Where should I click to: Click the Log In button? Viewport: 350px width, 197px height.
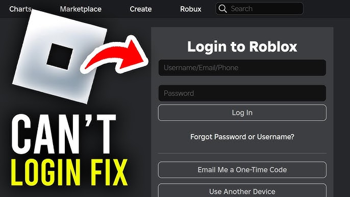coord(242,113)
